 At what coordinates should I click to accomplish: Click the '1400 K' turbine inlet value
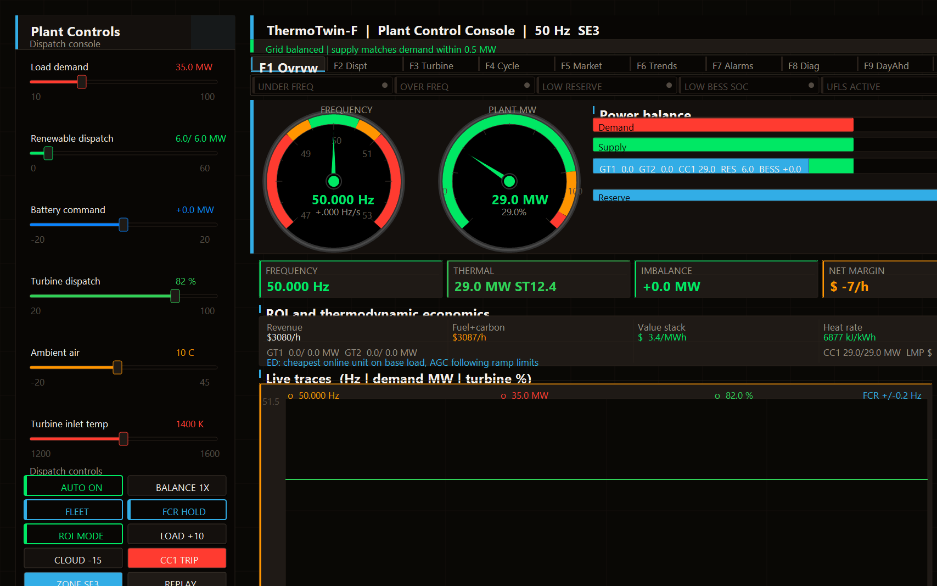pos(190,424)
